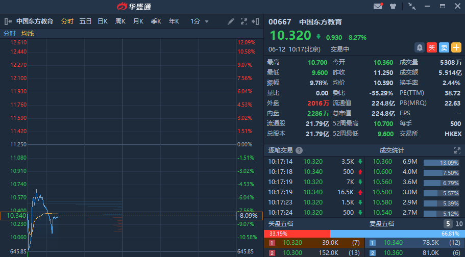Select ask level 2 at 10.360
This screenshot has width=465, height=257.
pos(415,253)
